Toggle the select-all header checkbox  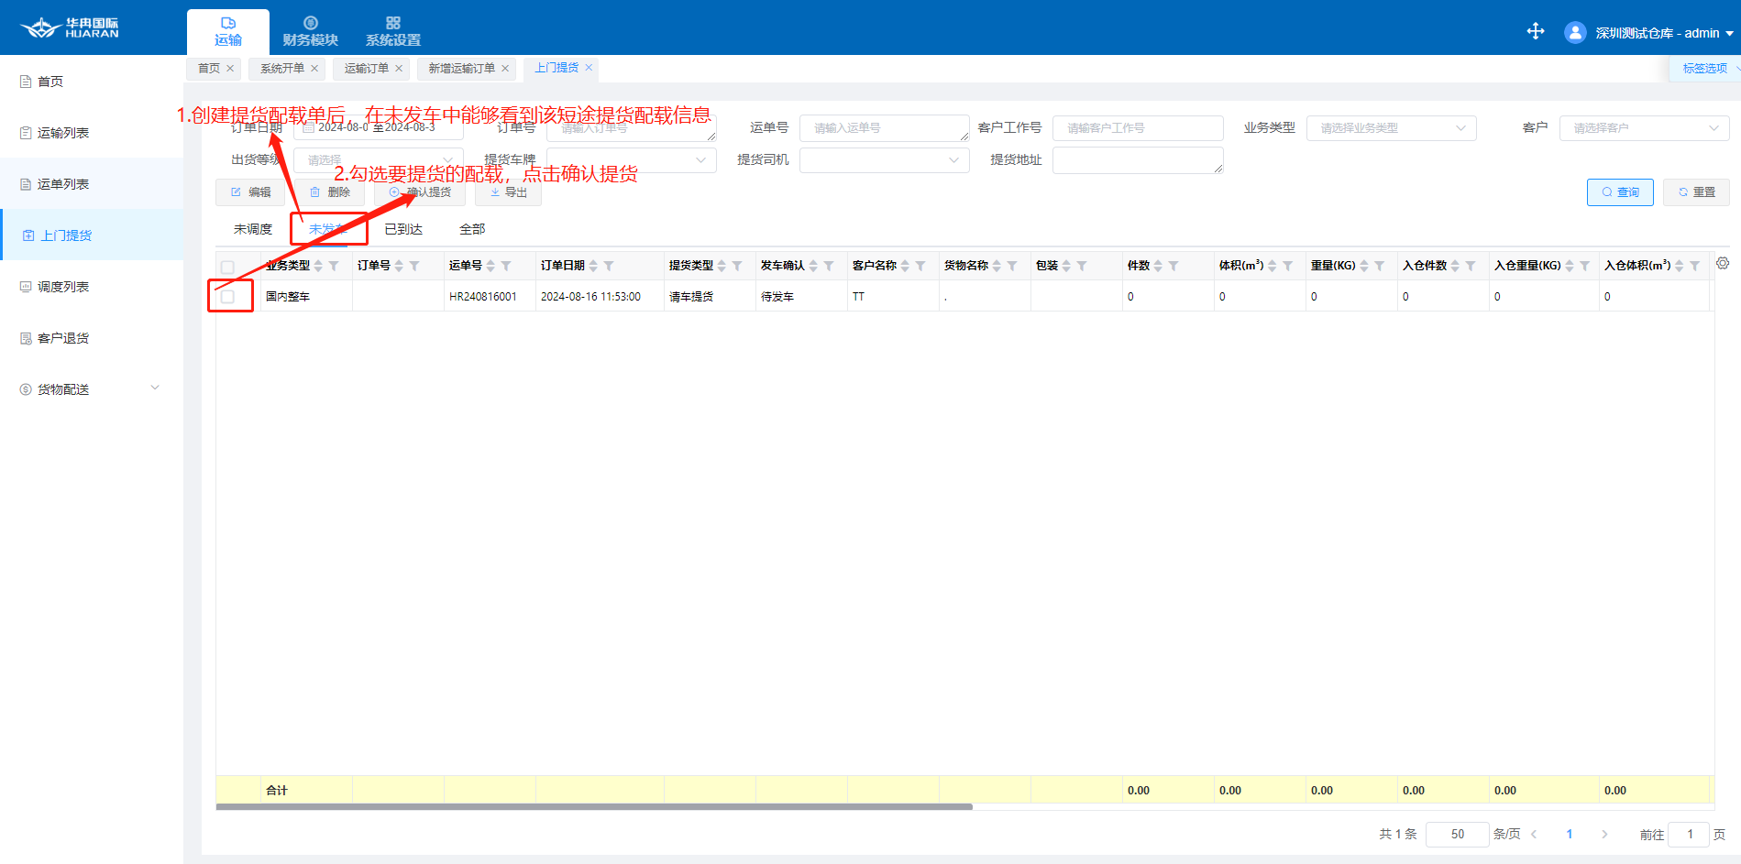228,267
